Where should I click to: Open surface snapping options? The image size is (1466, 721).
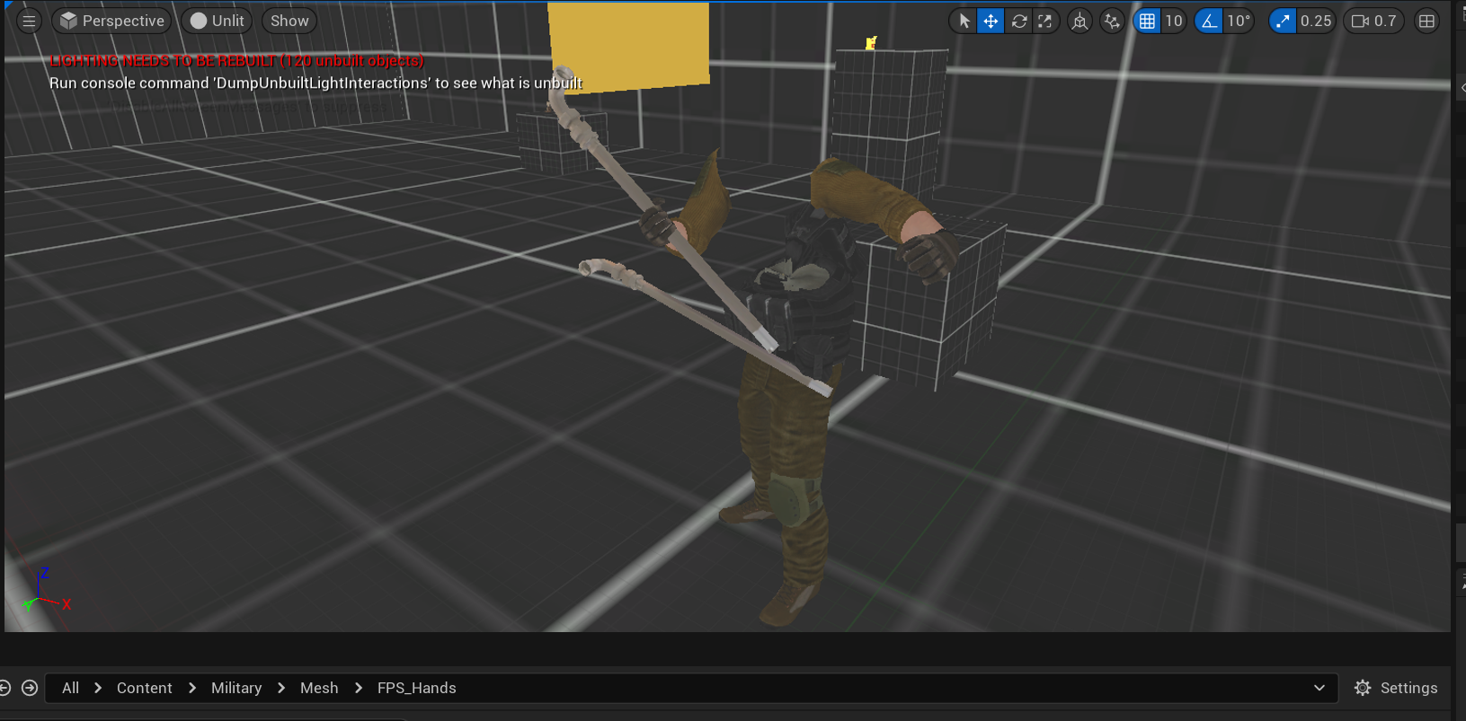pyautogui.click(x=1113, y=21)
